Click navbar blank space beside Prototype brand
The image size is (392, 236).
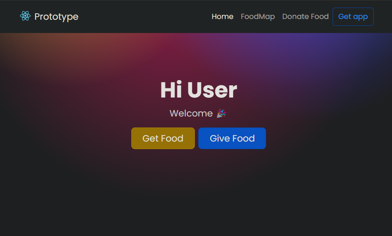(145, 16)
